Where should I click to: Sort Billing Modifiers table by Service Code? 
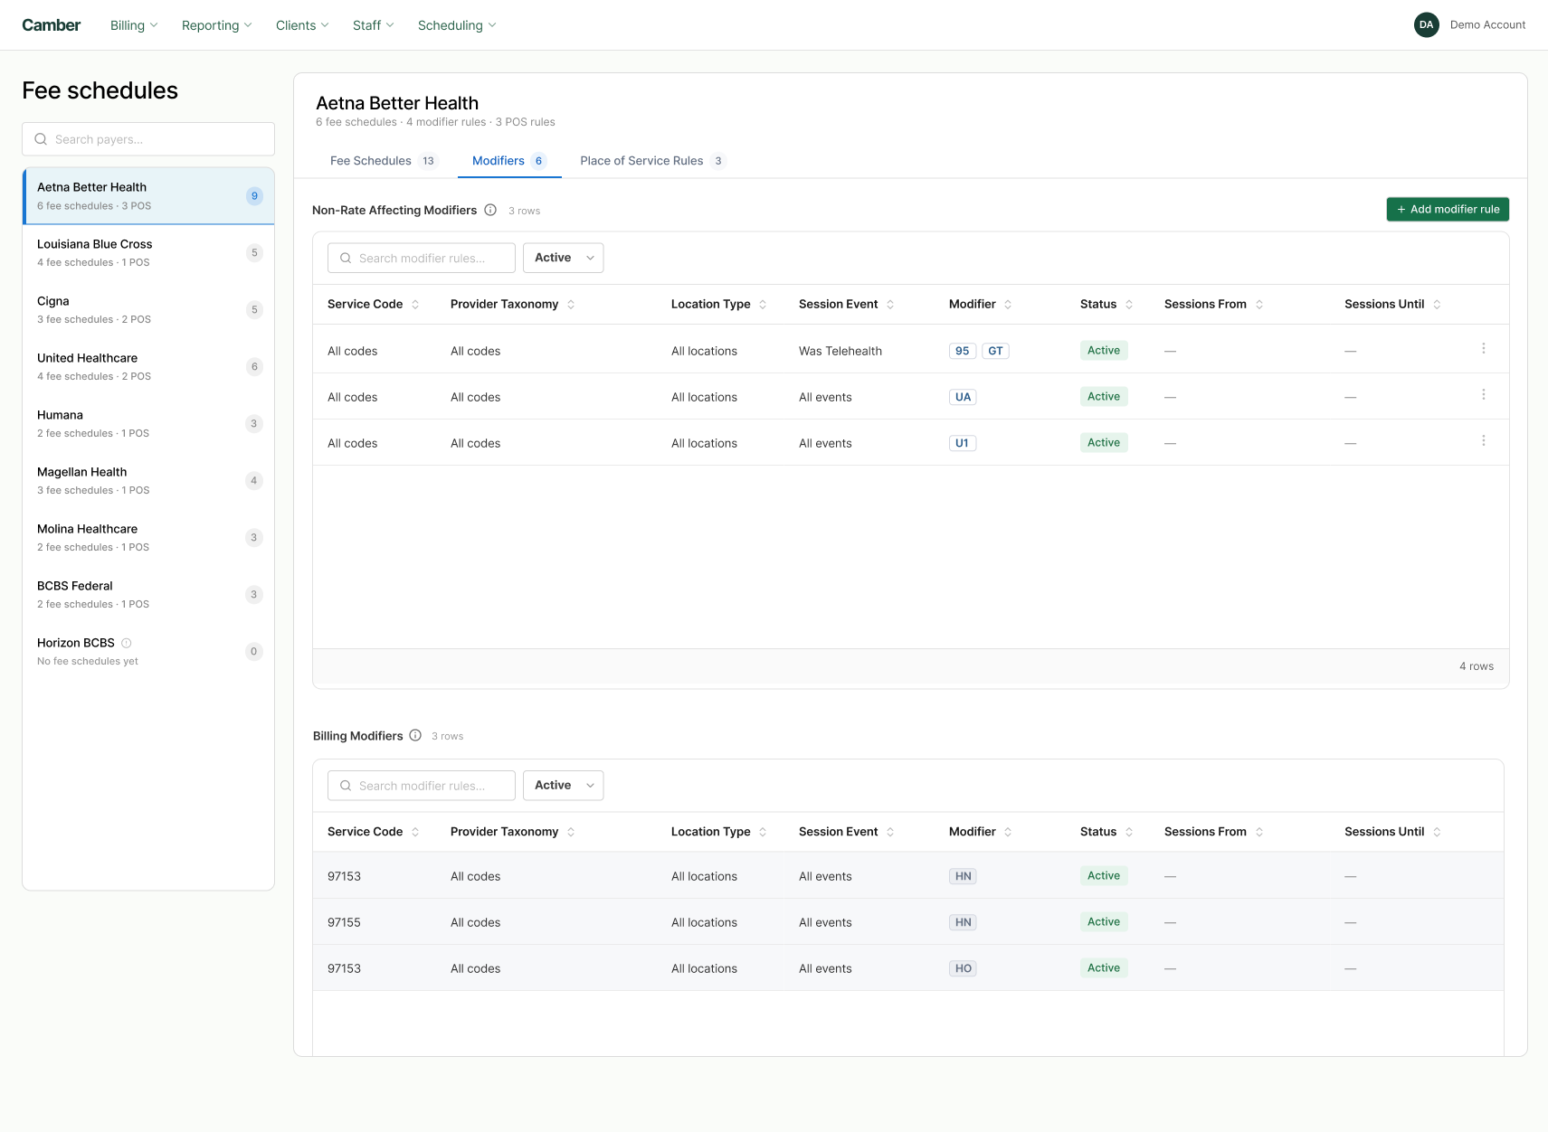[415, 832]
